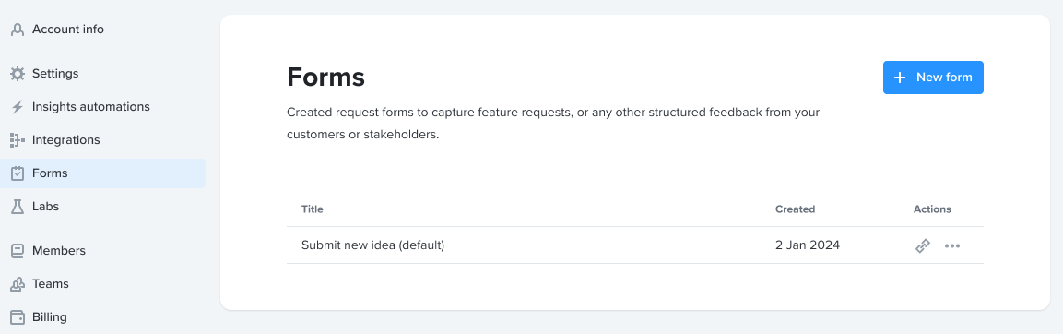Click the Integrations sidebar icon
Image resolution: width=1063 pixels, height=334 pixels.
(18, 140)
